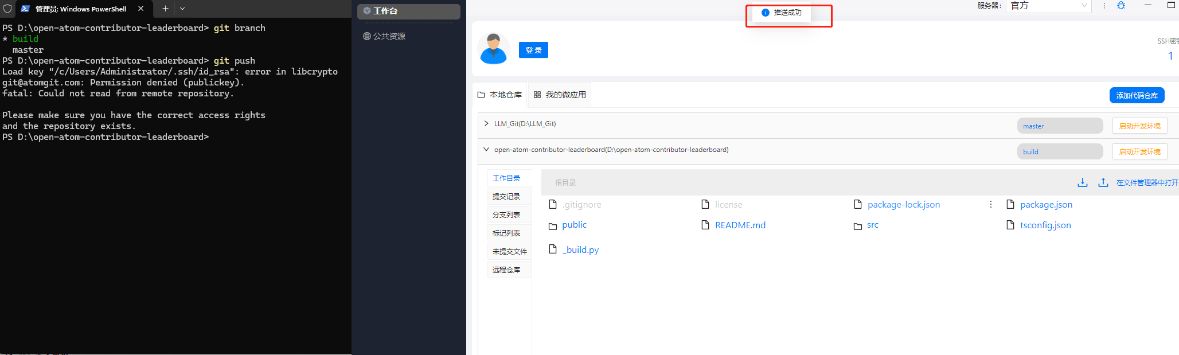This screenshot has width=1179, height=355.
Task: Click the 推送成功 notification toast
Action: pos(782,13)
